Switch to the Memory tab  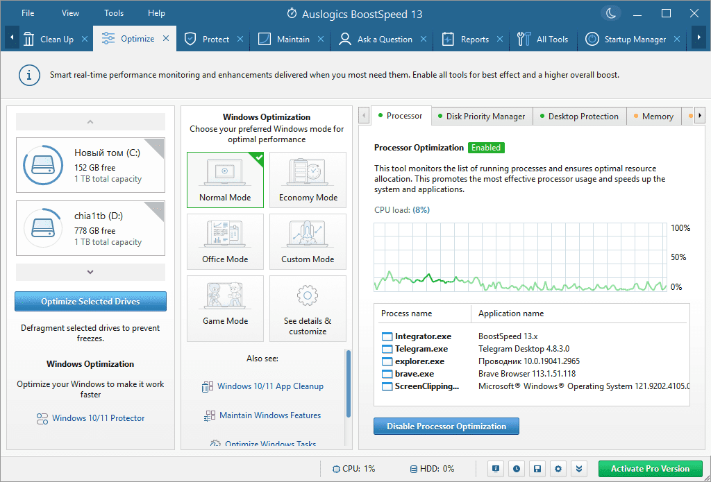coord(654,117)
